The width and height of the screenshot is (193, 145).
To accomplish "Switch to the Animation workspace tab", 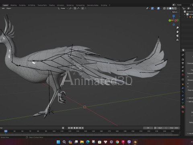I will coord(61,5).
